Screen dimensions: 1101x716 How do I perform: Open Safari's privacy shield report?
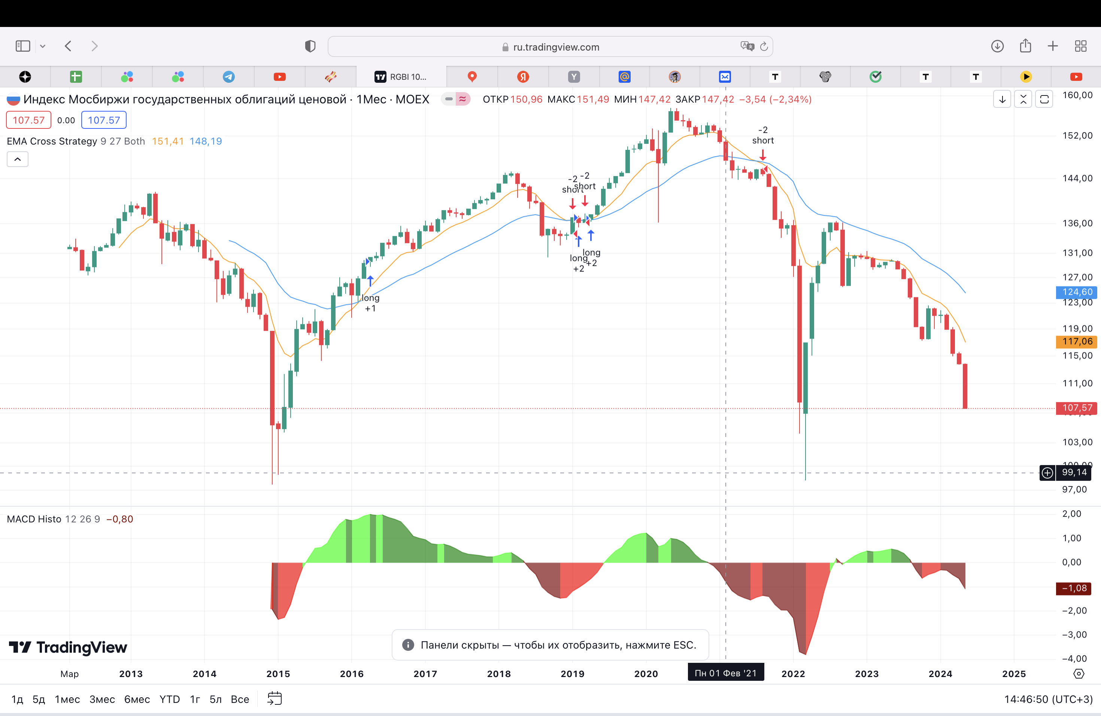tap(310, 46)
